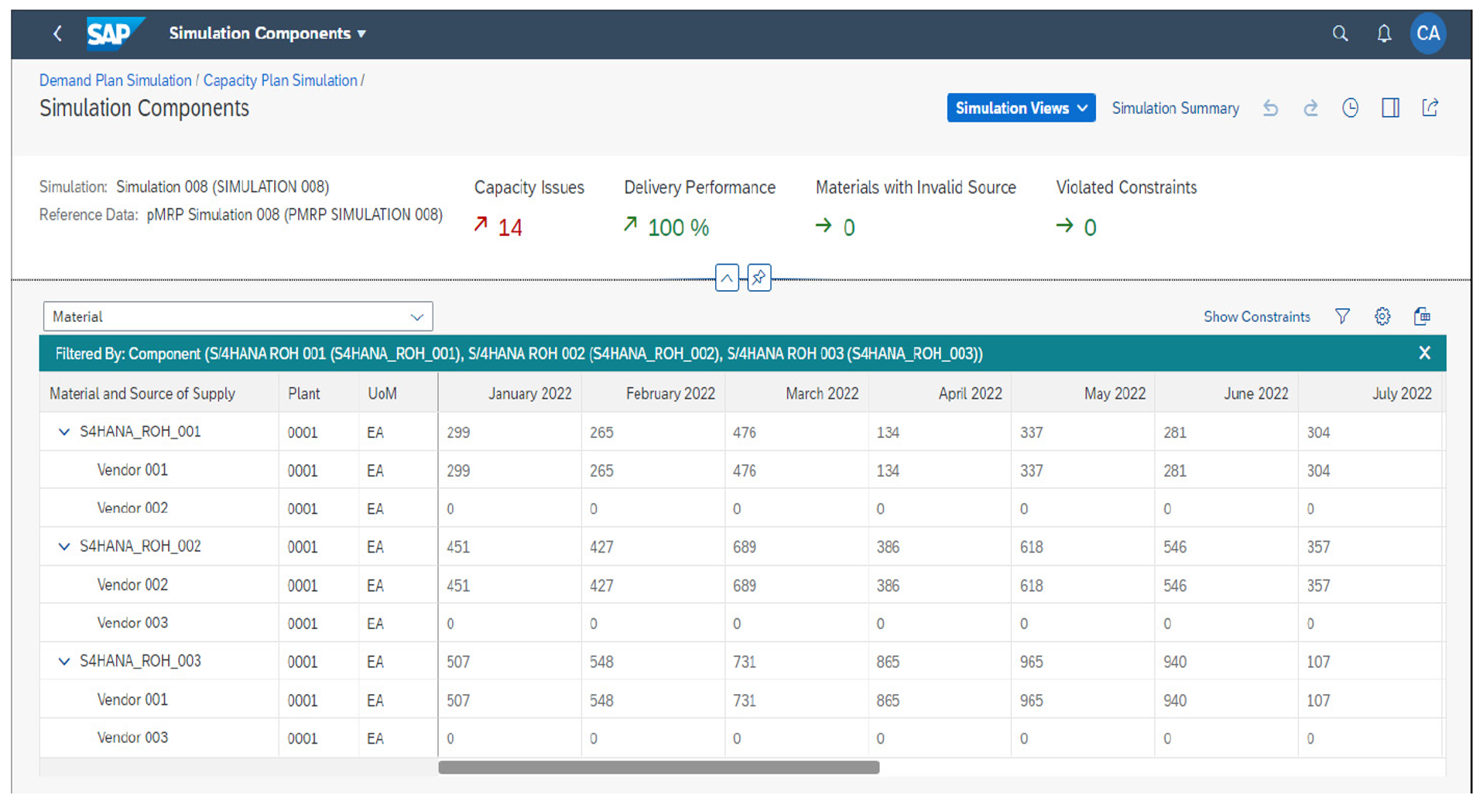Viewport: 1483px width, 807px height.
Task: Open the Simulation Components title menu
Action: point(267,33)
